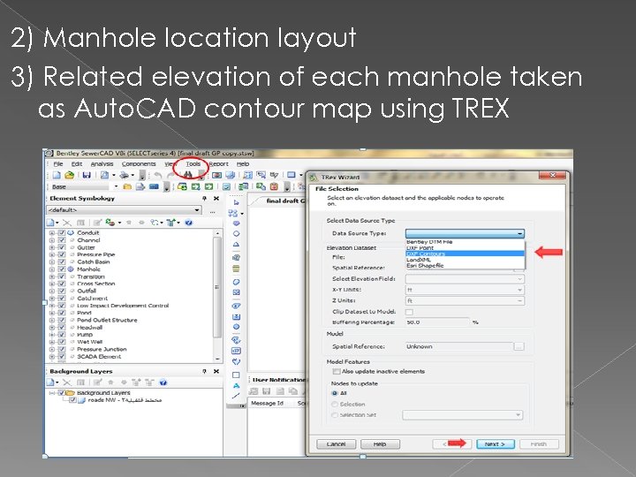Click delete X icon in Element Symbology toolbar
The image size is (636, 477).
coord(67,223)
